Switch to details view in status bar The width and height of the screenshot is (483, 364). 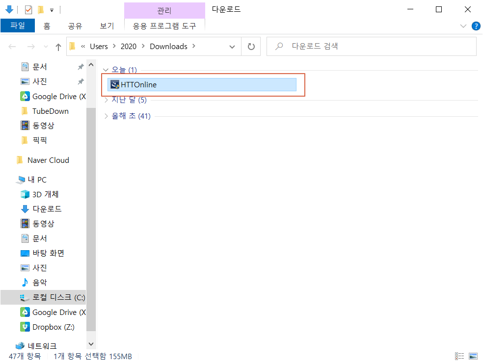click(459, 356)
